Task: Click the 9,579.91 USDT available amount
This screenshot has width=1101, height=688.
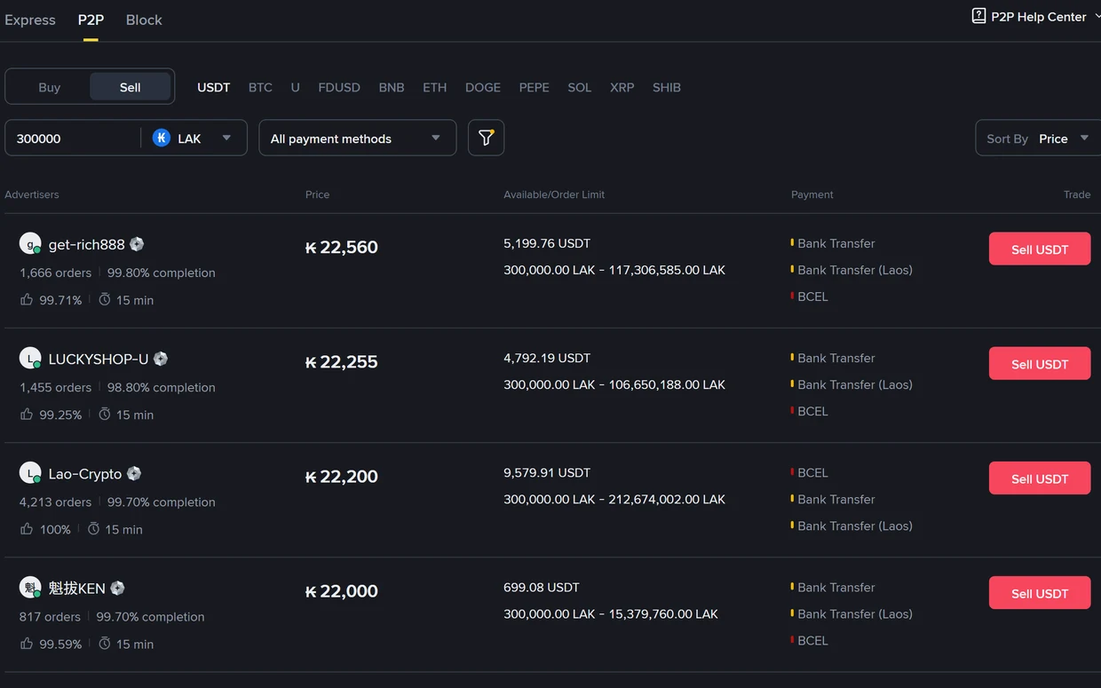Action: pos(547,472)
